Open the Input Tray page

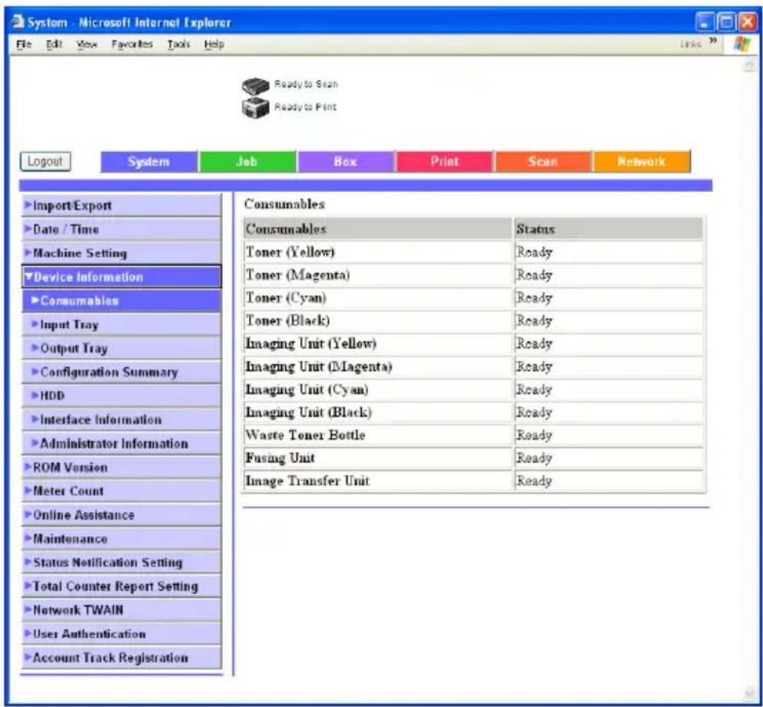(121, 324)
